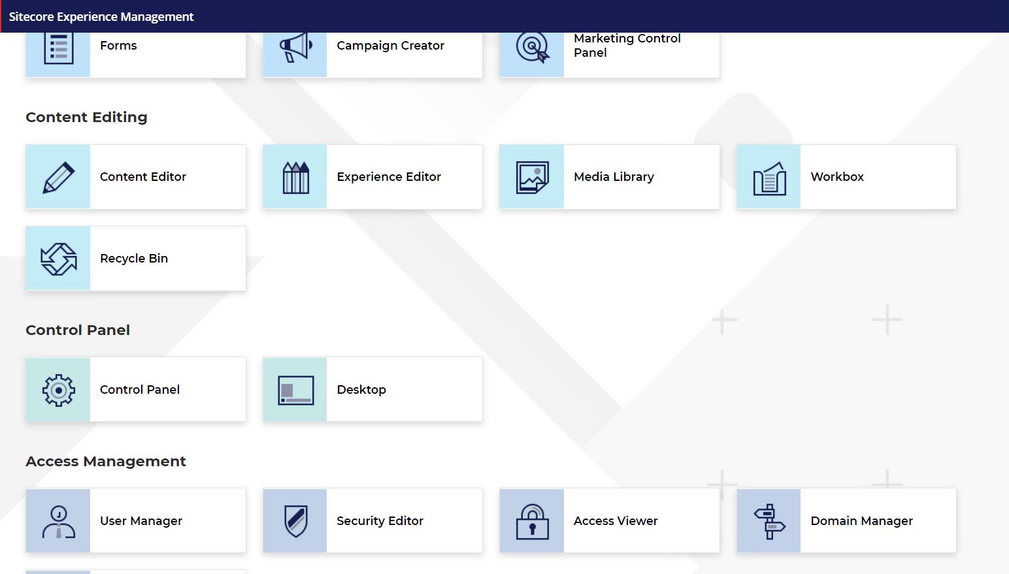Click the Campaign Creator megaphone icon
The width and height of the screenshot is (1009, 574).
(295, 48)
